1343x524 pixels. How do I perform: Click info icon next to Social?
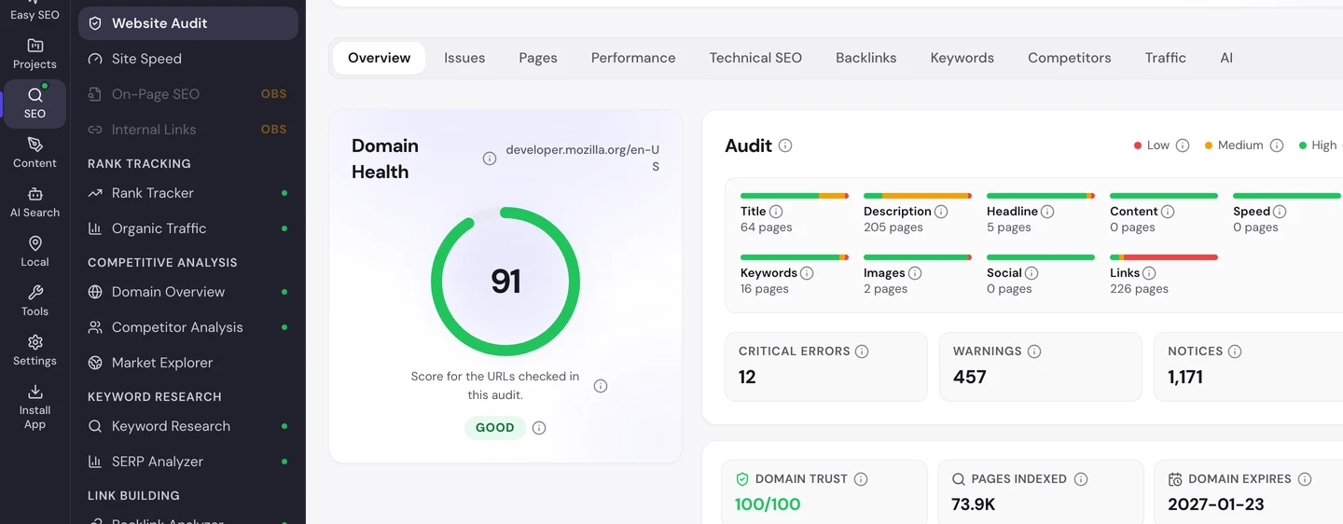tap(1031, 273)
